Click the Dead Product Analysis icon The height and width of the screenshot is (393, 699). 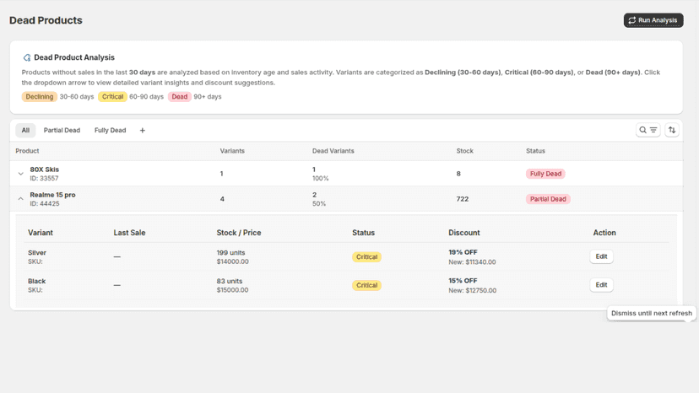(x=27, y=57)
